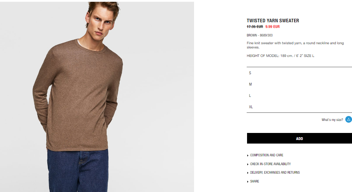Image resolution: width=352 pixels, height=192 pixels.
Task: Click the Twisted Yarn Sweater title
Action: tap(273, 21)
